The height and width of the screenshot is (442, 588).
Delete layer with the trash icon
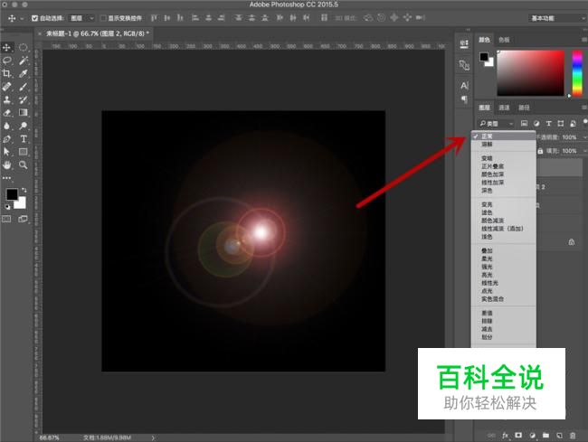click(573, 436)
